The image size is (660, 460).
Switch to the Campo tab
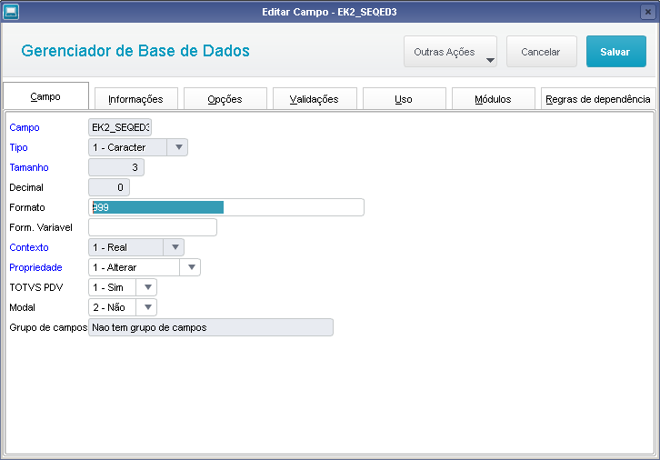[45, 96]
